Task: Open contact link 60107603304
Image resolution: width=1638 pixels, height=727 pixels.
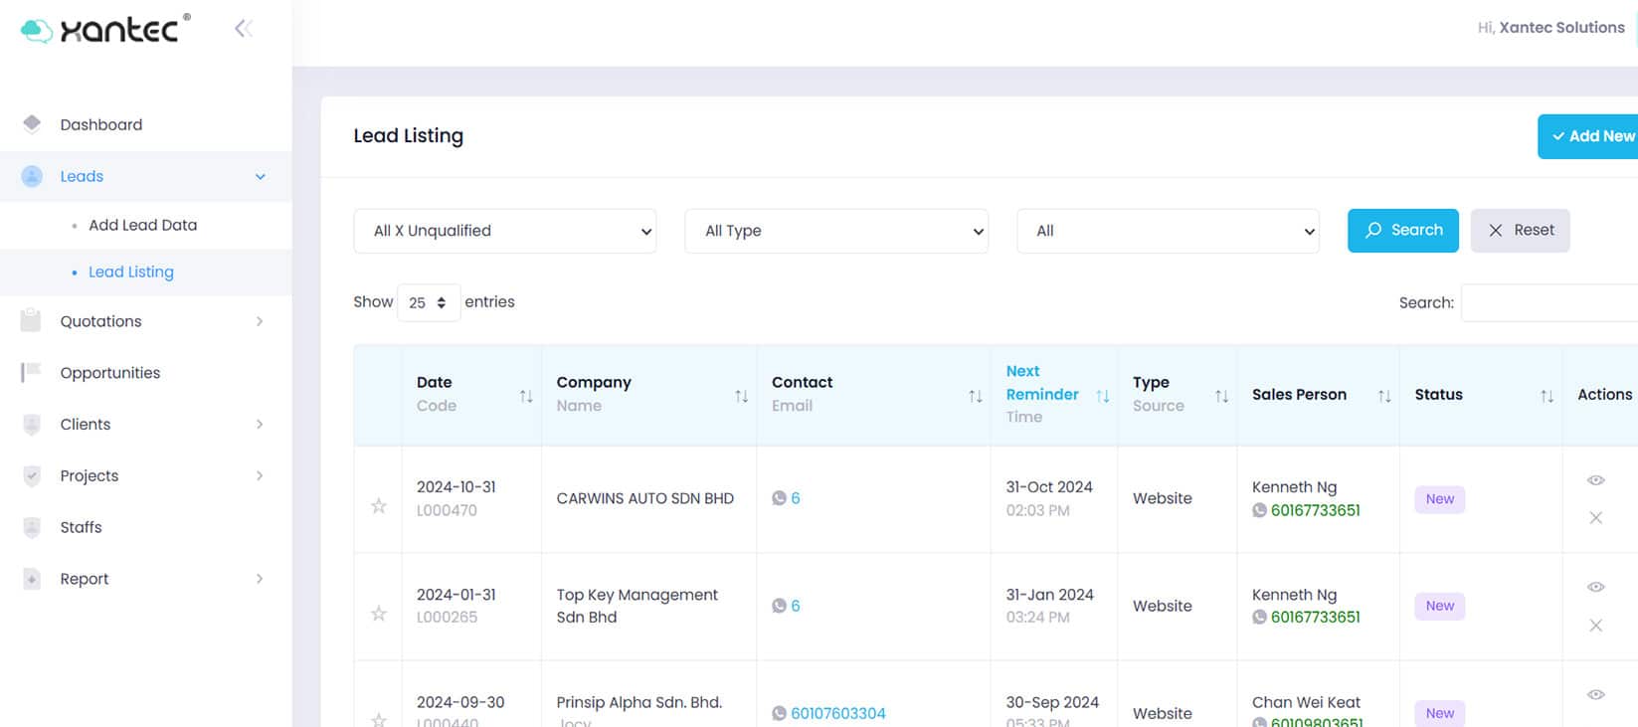Action: coord(837,713)
